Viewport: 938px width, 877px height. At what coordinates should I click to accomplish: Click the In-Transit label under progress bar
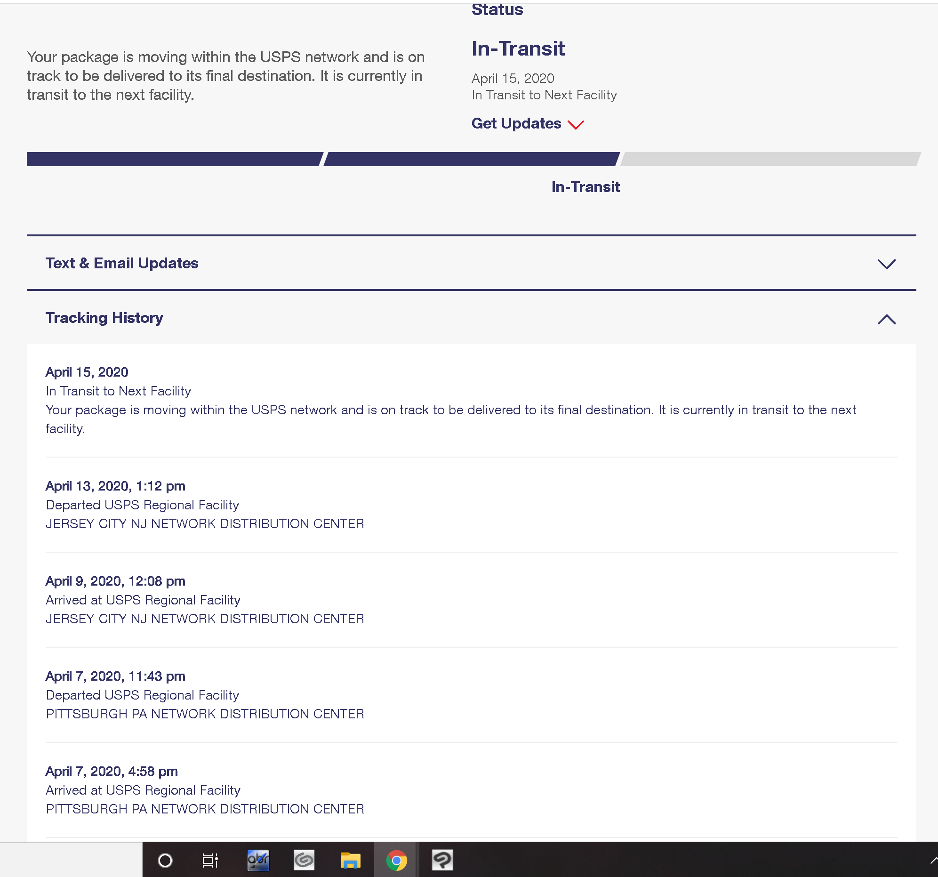(585, 187)
